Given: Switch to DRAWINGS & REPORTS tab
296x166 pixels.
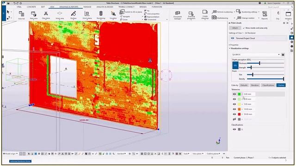Looking at the screenshot, I should (69, 7).
